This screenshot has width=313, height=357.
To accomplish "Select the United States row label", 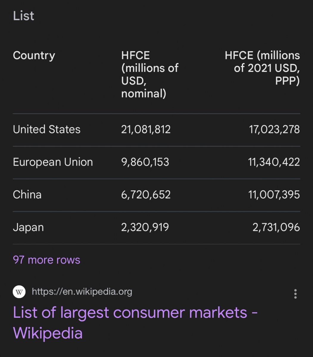I will [x=46, y=129].
